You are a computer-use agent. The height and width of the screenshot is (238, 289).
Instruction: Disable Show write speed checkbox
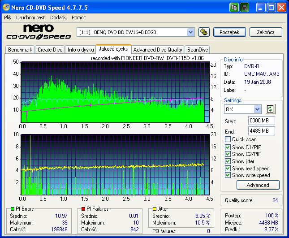[x=228, y=175]
